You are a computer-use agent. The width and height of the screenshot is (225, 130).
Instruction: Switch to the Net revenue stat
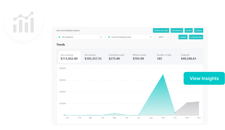pos(93,57)
